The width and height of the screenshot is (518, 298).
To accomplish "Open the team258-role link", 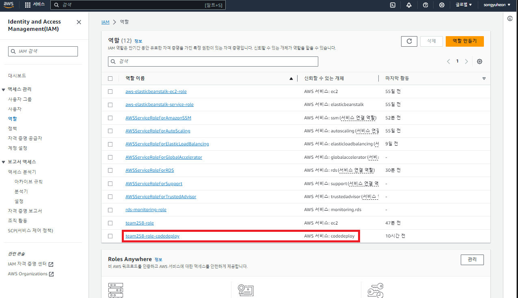I will pyautogui.click(x=140, y=223).
